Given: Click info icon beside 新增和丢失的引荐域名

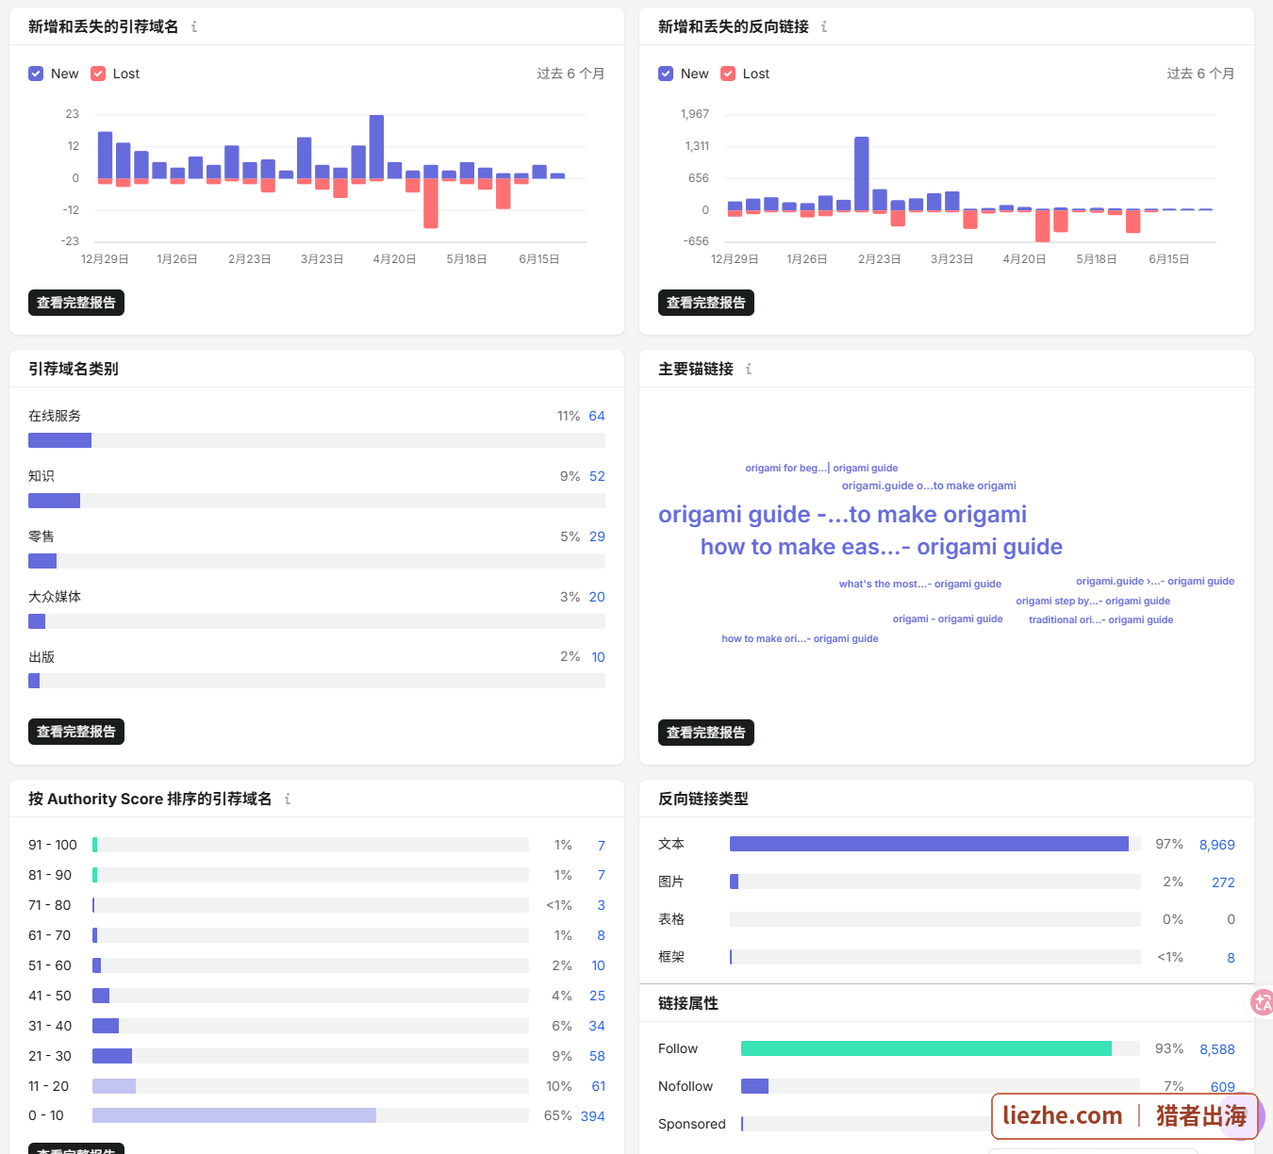Looking at the screenshot, I should click(194, 26).
